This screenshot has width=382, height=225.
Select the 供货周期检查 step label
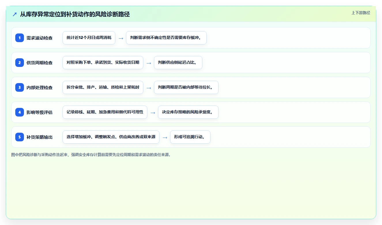click(x=39, y=63)
